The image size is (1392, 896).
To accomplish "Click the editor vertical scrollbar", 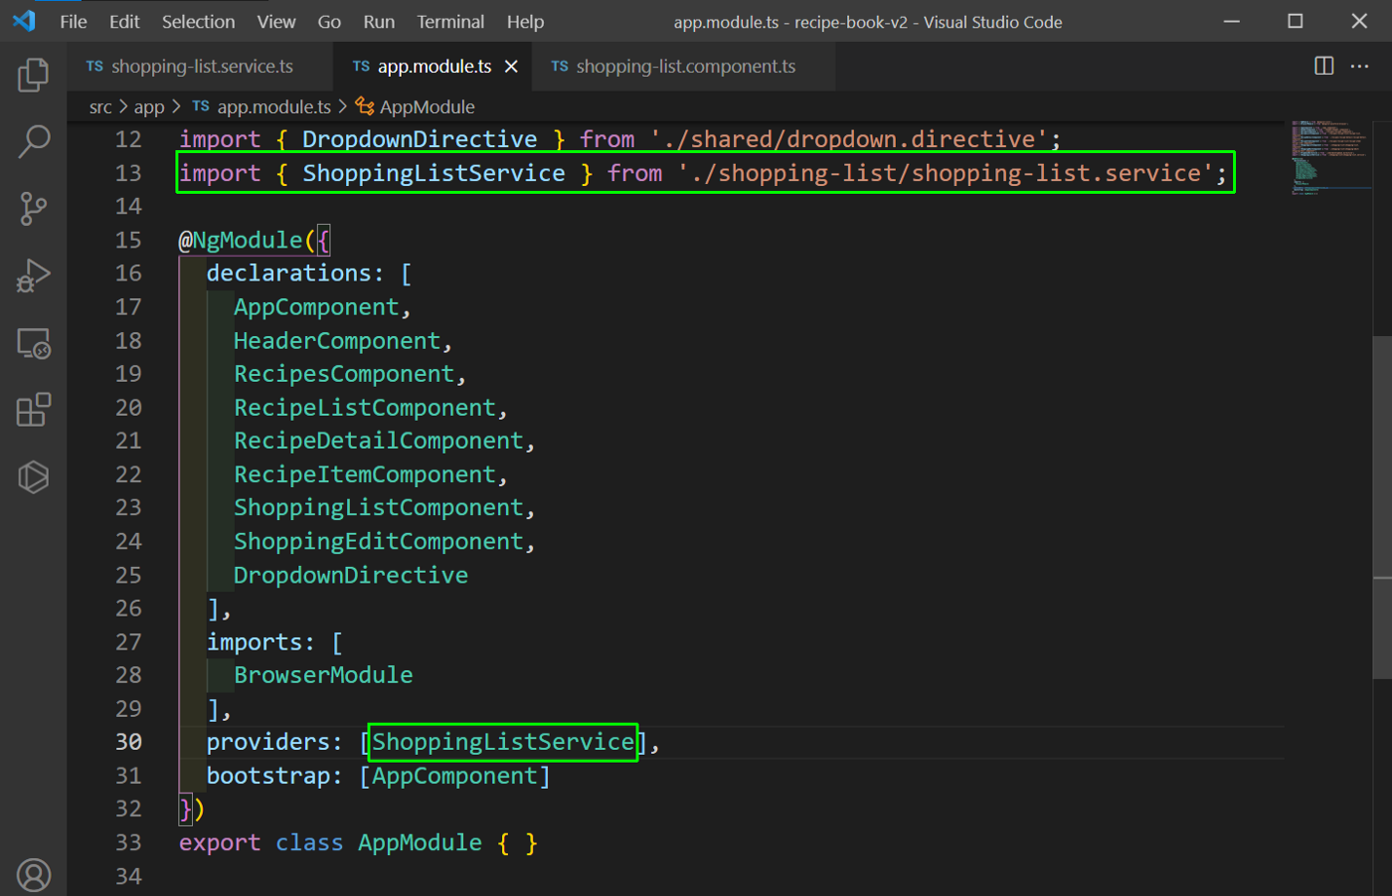I will coord(1382,507).
